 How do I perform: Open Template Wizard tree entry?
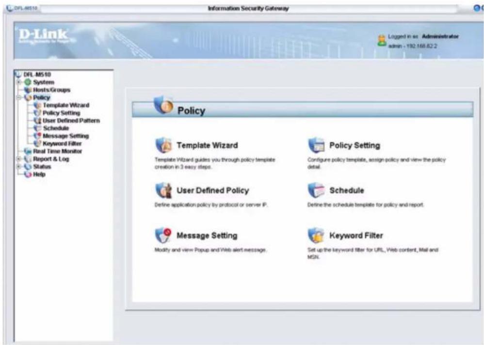(x=66, y=106)
